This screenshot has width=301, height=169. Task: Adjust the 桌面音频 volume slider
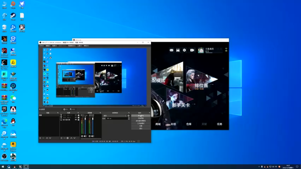click(93, 126)
